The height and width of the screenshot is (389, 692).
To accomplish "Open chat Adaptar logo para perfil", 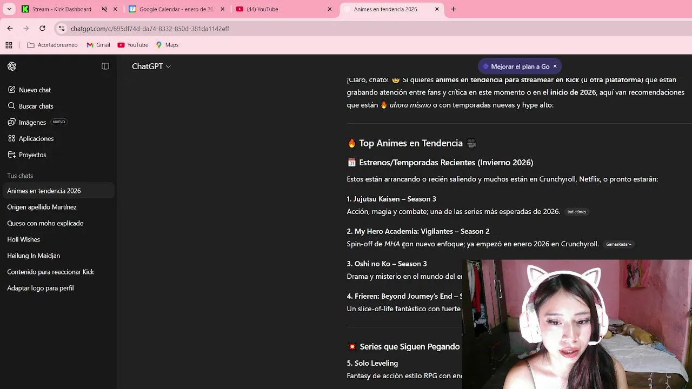I will (57, 288).
